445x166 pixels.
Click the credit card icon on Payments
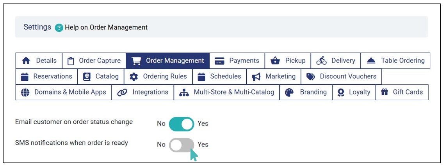220,61
